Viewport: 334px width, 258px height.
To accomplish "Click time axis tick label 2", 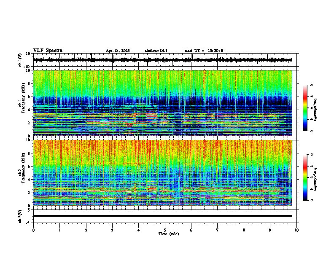I will tap(86, 230).
